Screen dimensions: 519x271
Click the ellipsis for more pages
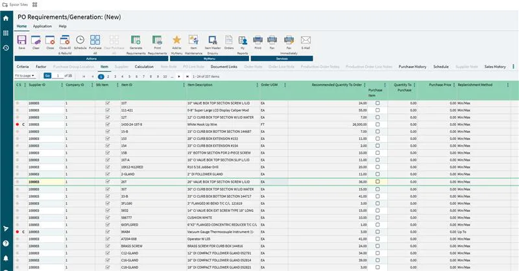(x=172, y=77)
